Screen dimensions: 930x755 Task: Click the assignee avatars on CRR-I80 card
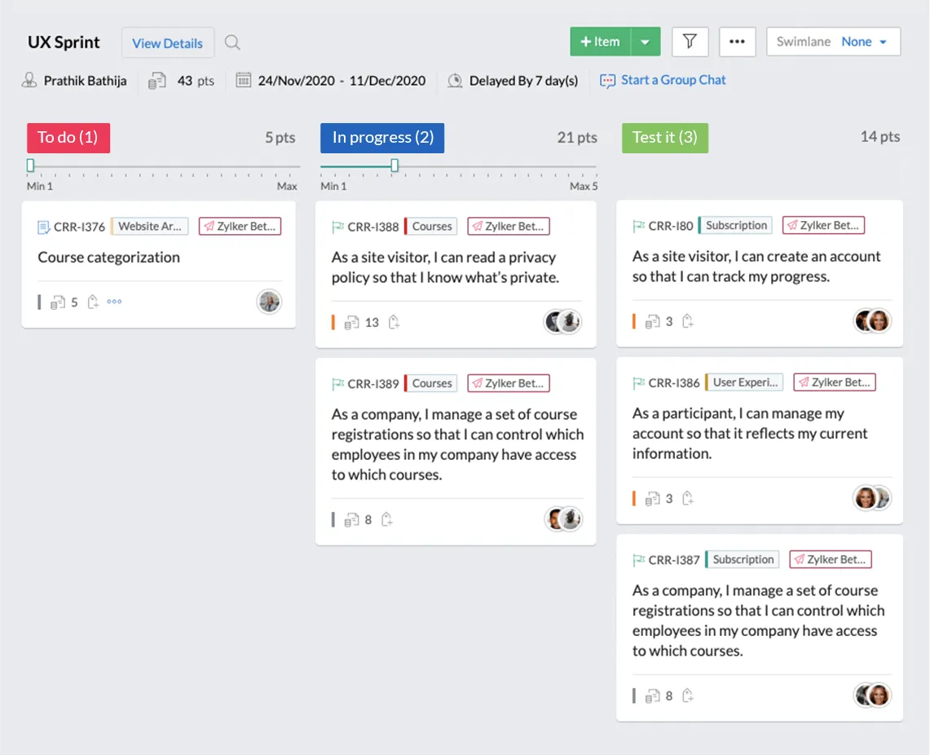coord(872,320)
